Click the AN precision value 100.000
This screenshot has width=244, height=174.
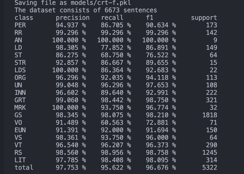[x=65, y=40]
